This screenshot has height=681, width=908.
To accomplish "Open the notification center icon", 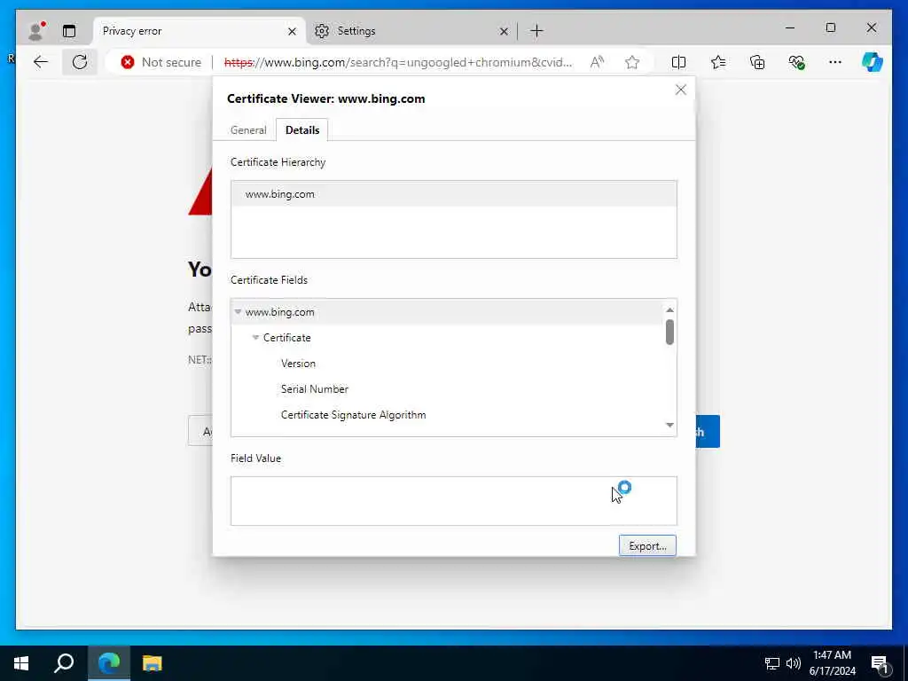I will tap(881, 664).
